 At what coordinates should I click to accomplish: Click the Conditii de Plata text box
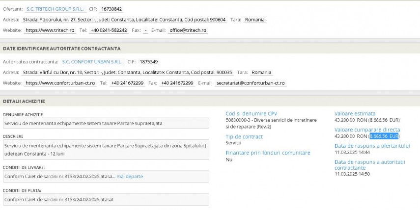click(105, 200)
